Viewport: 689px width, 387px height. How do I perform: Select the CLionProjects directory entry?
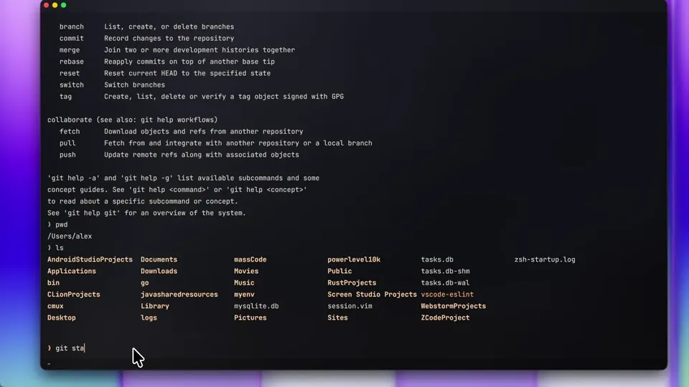73,295
